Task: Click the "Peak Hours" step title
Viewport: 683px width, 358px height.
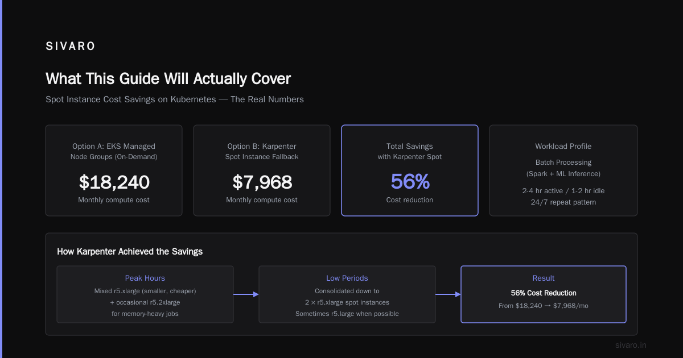Action: coord(145,278)
